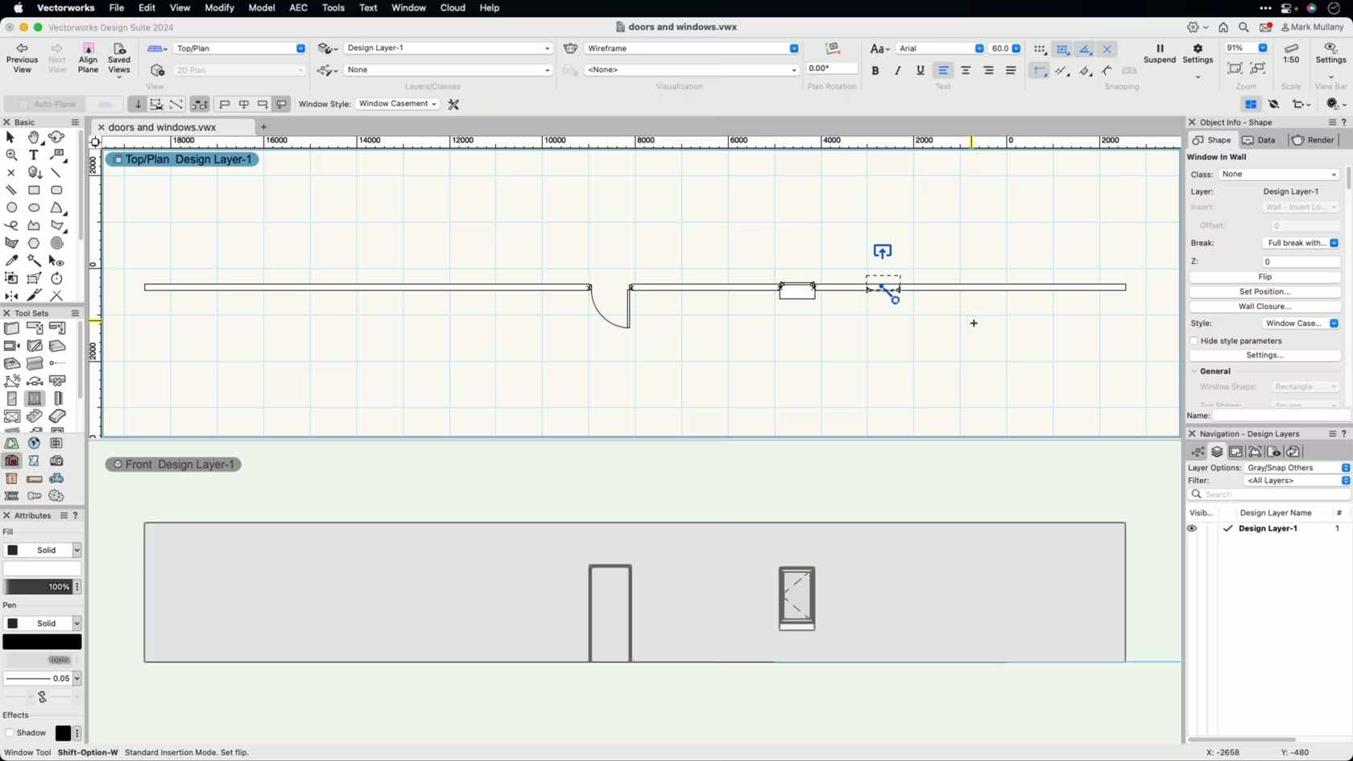Viewport: 1353px width, 761px height.
Task: Open the active class None dropdown
Action: (449, 70)
